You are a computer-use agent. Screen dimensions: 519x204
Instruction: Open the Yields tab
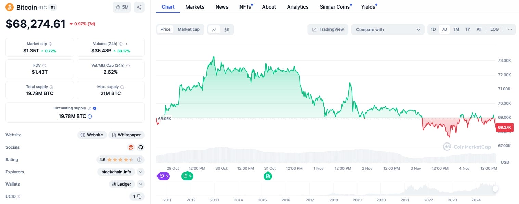[368, 7]
